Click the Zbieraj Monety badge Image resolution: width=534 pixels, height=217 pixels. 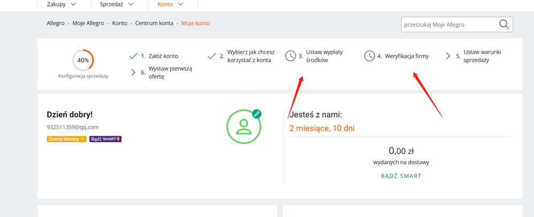point(67,139)
